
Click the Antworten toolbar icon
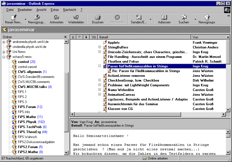pos(56,18)
